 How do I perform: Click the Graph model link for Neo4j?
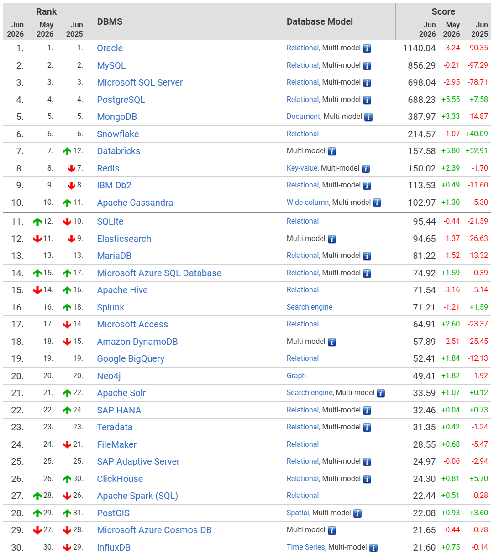coord(296,375)
